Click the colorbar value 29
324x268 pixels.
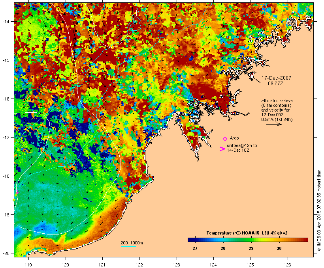point(251,248)
